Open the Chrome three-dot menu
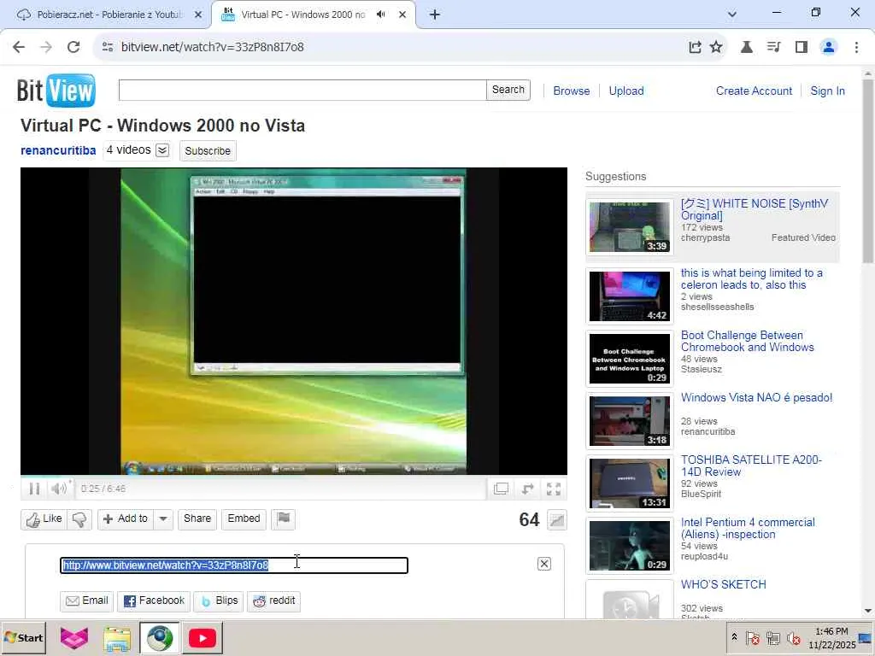This screenshot has width=875, height=656. point(856,47)
